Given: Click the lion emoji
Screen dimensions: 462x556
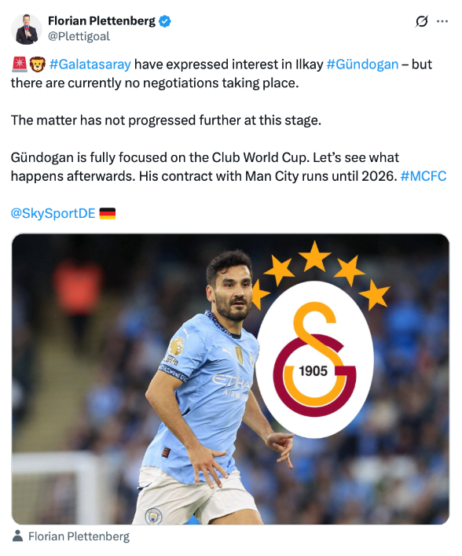Looking at the screenshot, I should pos(37,64).
